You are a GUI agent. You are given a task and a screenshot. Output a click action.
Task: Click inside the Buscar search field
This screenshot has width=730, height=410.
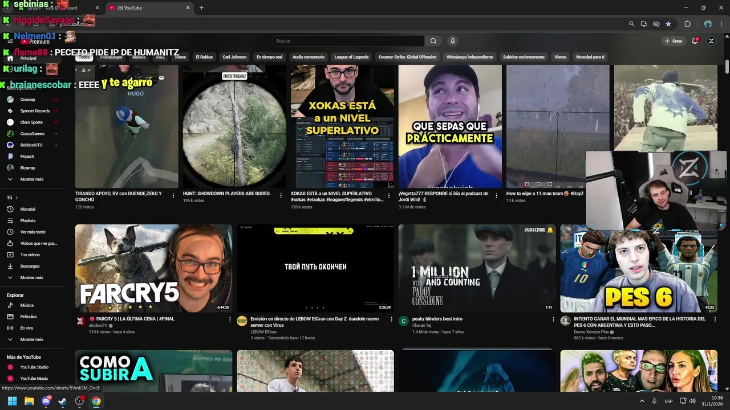[x=348, y=41]
